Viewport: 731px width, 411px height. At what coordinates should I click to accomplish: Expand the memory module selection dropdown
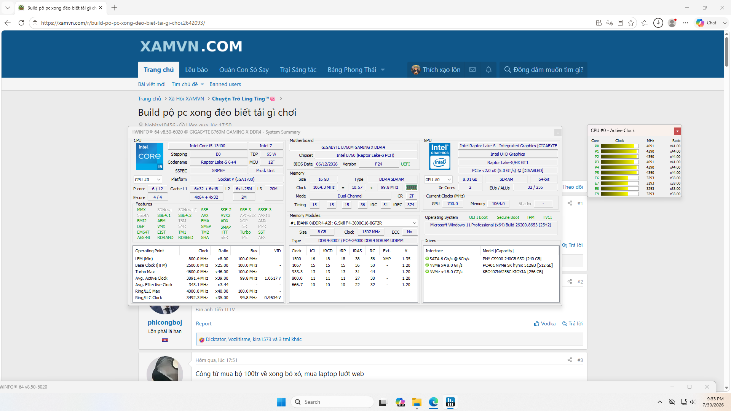(x=354, y=223)
